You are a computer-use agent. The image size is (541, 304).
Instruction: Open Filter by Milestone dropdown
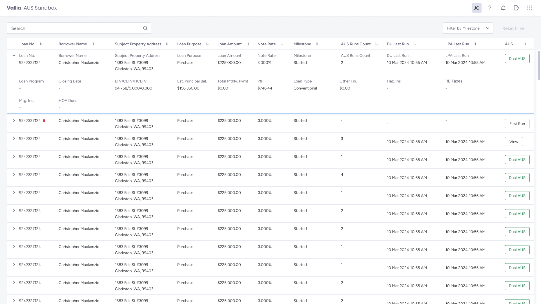pyautogui.click(x=468, y=28)
